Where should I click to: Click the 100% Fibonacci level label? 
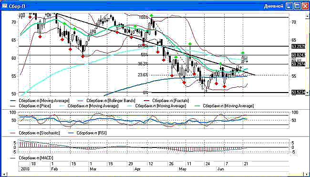[x=144, y=17]
